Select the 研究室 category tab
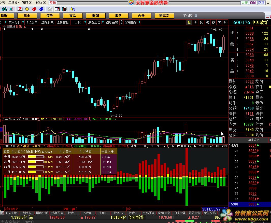 (164, 16)
